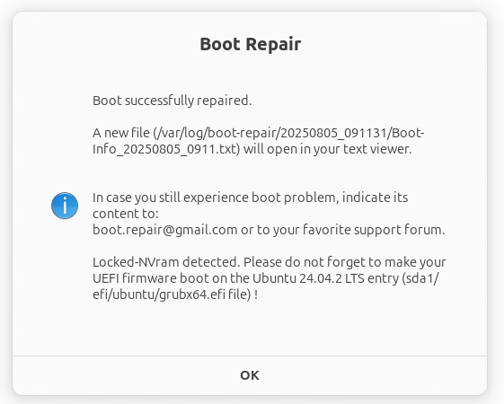Click 'will open in your text viewer' text
Image resolution: width=504 pixels, height=404 pixels.
[x=325, y=149]
